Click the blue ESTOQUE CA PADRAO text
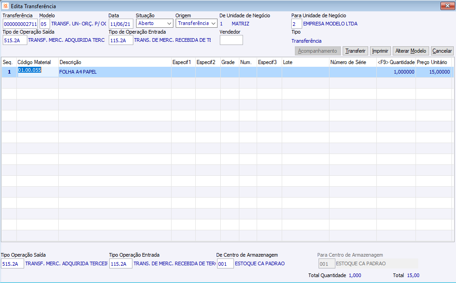The image size is (456, 283). pyautogui.click(x=260, y=263)
